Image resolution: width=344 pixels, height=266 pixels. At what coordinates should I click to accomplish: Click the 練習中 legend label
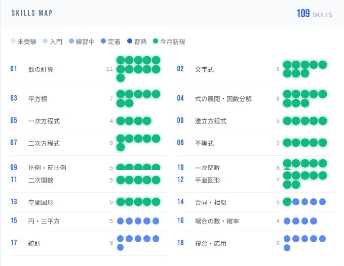coord(85,41)
